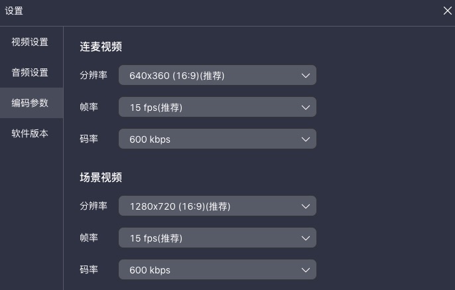Click the 场景视频 section heading
The image size is (455, 290).
[101, 178]
